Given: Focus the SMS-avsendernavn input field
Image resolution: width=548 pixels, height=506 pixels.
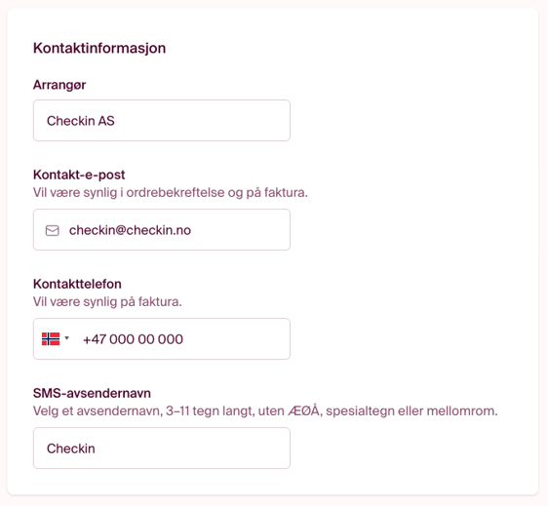Looking at the screenshot, I should point(162,448).
